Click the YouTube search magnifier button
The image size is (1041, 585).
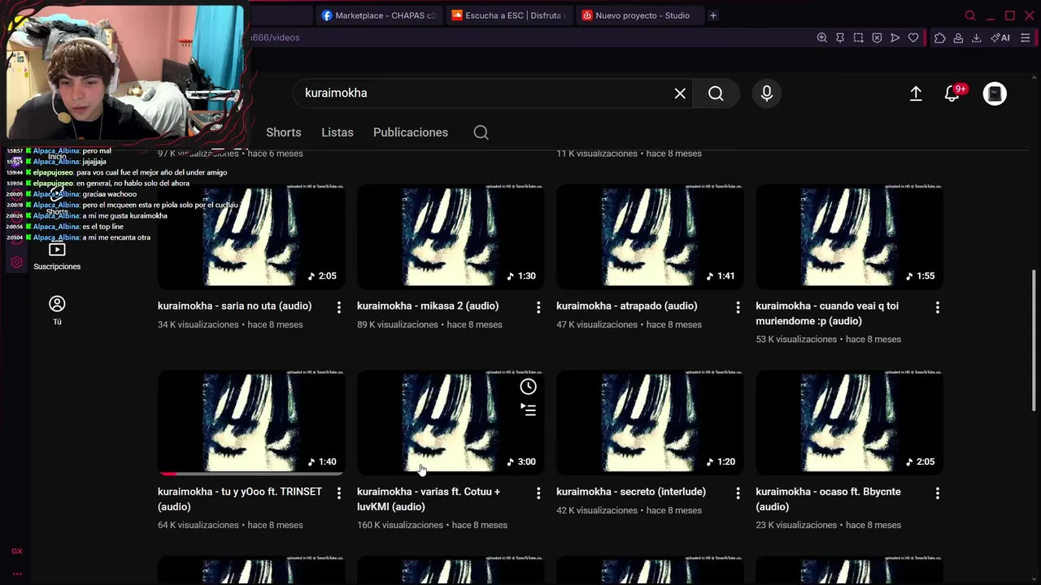[x=716, y=93]
